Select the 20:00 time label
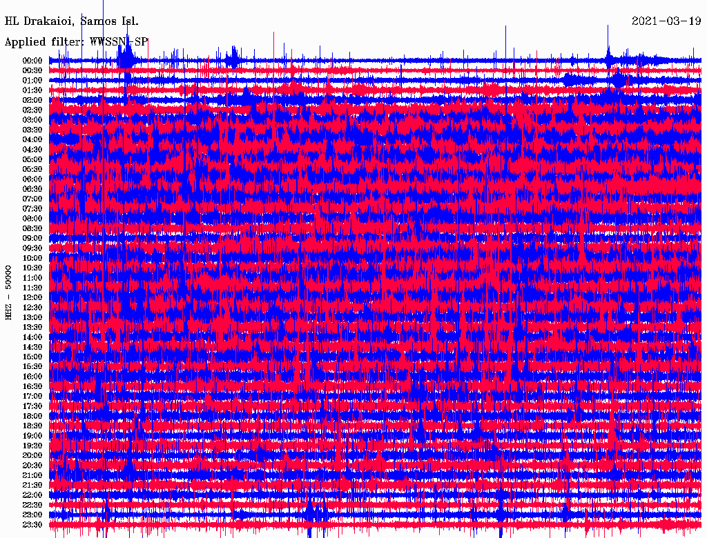This screenshot has height=538, width=707. coord(32,455)
